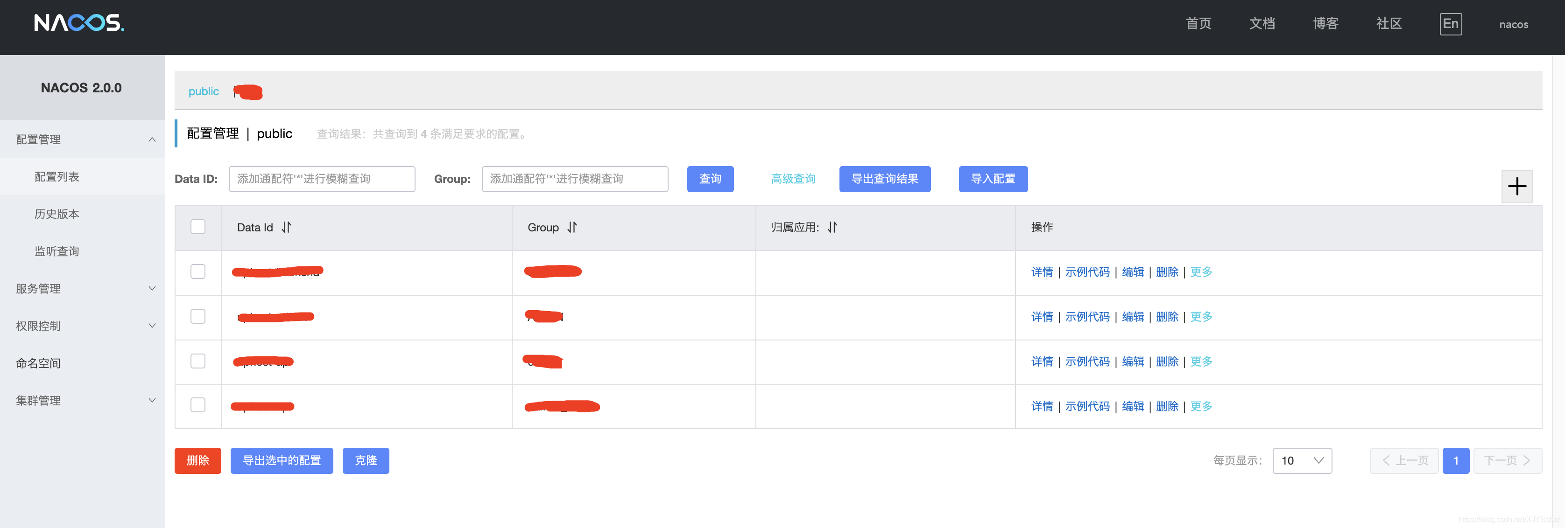Check the first configuration row checkbox

coord(198,271)
